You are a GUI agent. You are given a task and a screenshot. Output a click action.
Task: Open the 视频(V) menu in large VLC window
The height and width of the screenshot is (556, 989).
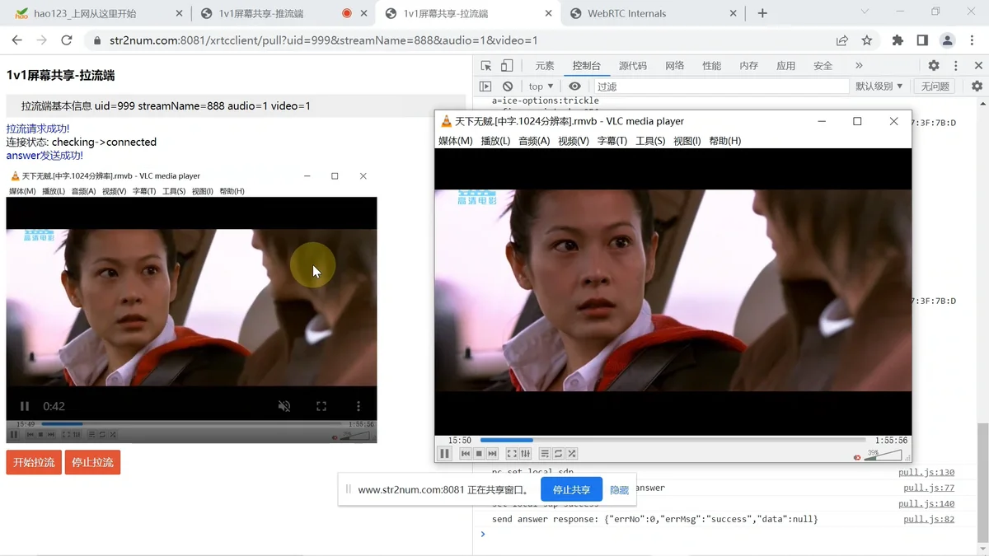click(574, 141)
